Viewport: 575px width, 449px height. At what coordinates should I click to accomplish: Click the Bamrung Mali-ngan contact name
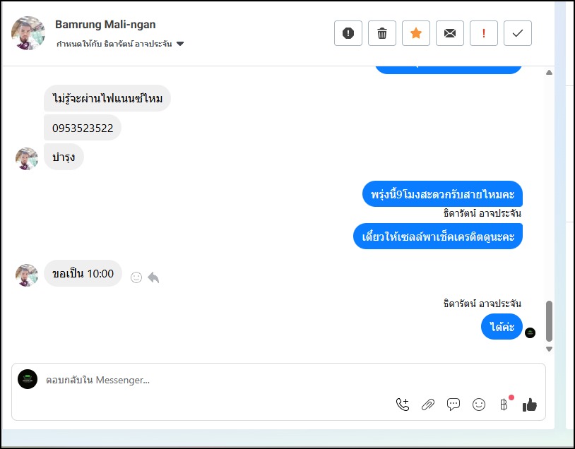coord(105,25)
